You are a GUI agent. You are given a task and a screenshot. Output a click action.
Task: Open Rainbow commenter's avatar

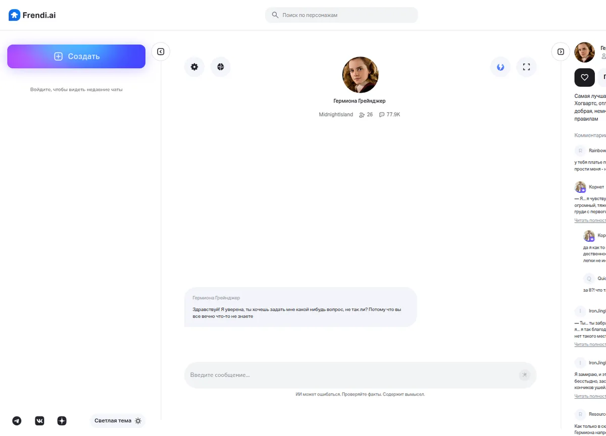point(580,150)
